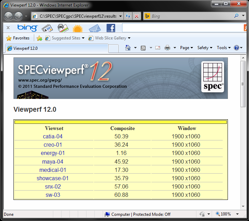Click Computer Protected Mode status zone
Screen dimensions: 249x221
138,214
